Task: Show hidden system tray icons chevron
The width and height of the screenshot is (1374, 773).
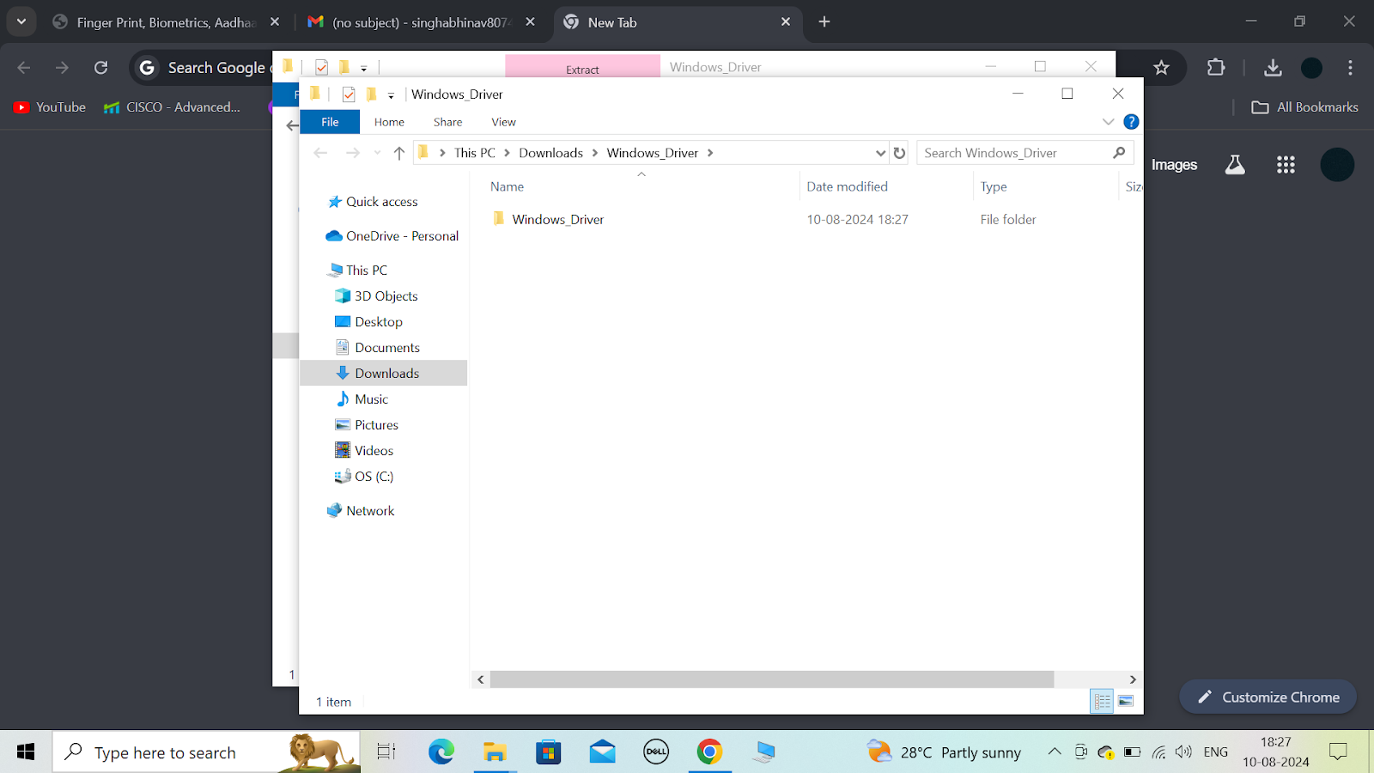Action: click(1055, 752)
